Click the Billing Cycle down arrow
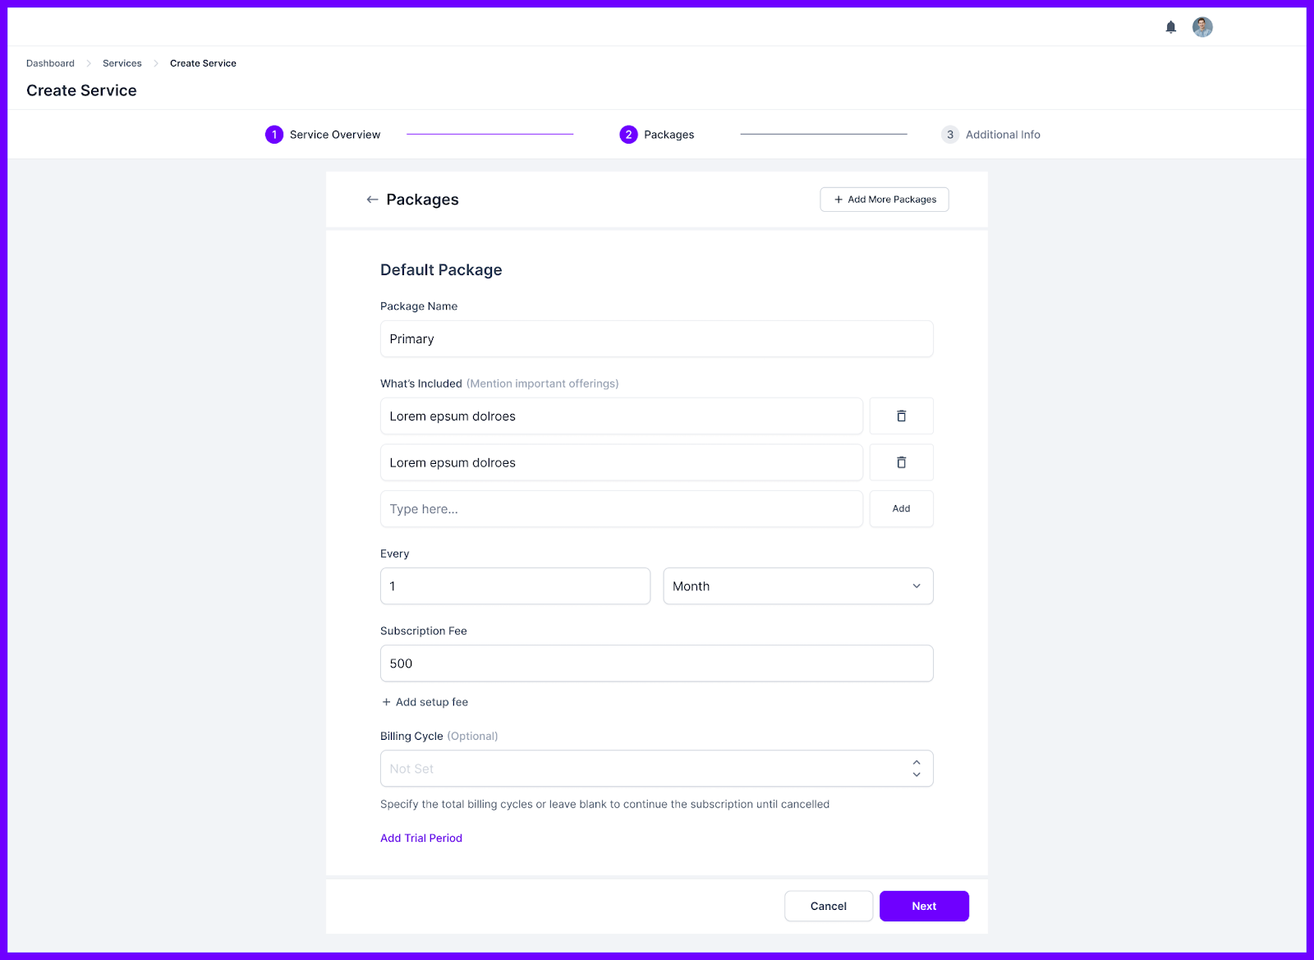Viewport: 1314px width, 960px height. click(x=916, y=774)
